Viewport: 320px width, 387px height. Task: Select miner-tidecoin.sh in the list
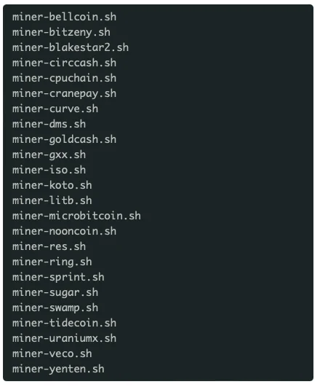coord(64,323)
